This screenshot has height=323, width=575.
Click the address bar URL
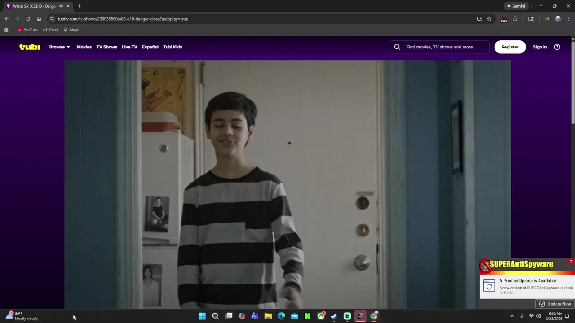(x=123, y=19)
